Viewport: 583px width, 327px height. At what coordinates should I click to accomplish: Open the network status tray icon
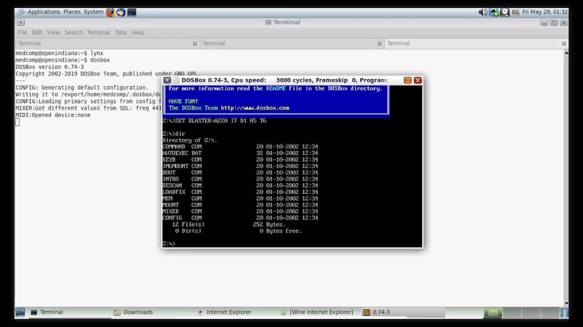point(494,12)
